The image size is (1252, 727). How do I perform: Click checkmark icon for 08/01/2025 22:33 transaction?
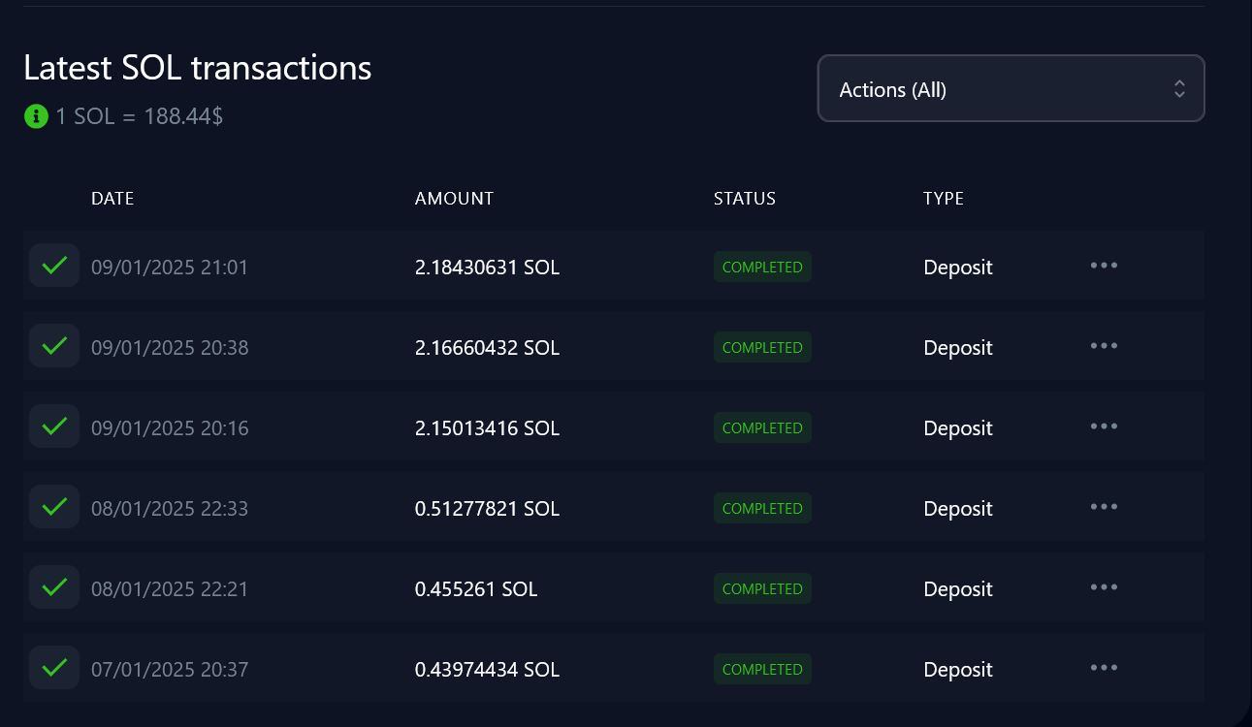click(54, 507)
